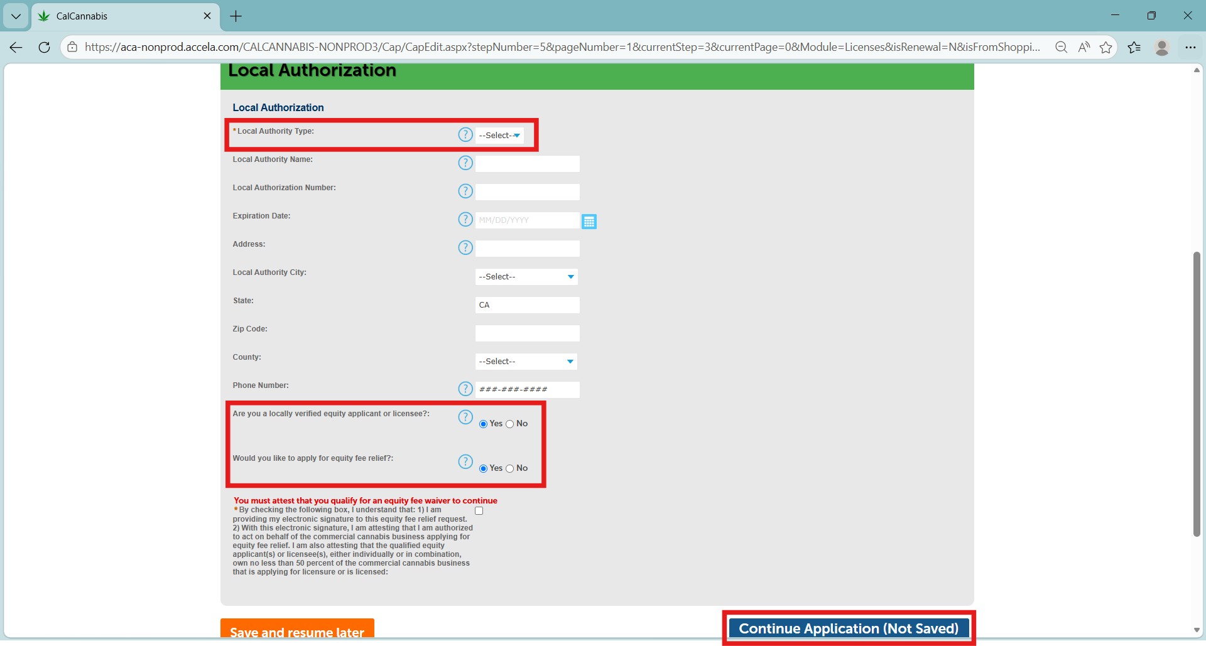Go back to previous page
Screen dimensions: 1206x646
coord(16,47)
